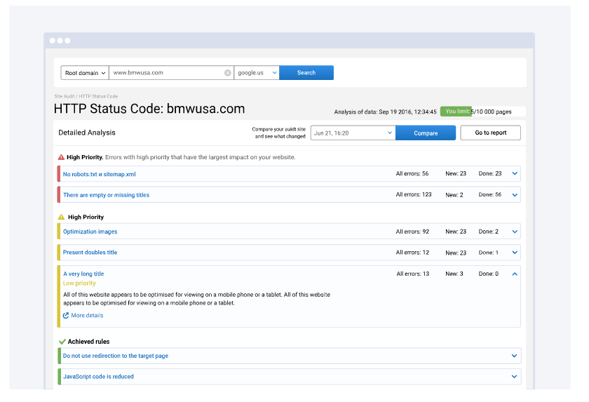
Task: Click the red High Priority warning icon
Action: [x=61, y=157]
